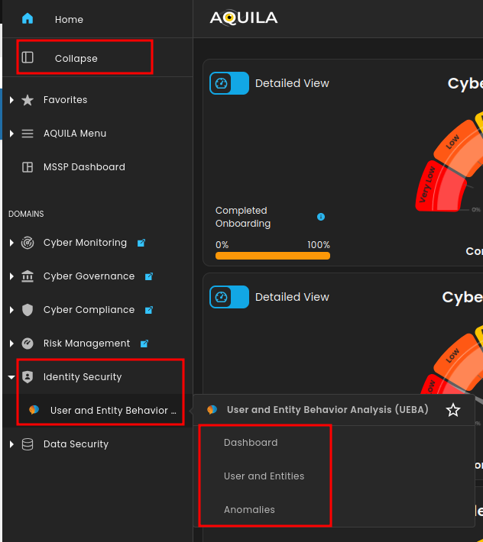Expand the Data Security domain
Screen dimensions: 483x542
pos(11,444)
